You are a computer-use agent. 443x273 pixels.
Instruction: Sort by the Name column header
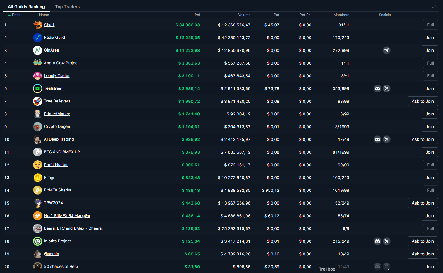[44, 15]
